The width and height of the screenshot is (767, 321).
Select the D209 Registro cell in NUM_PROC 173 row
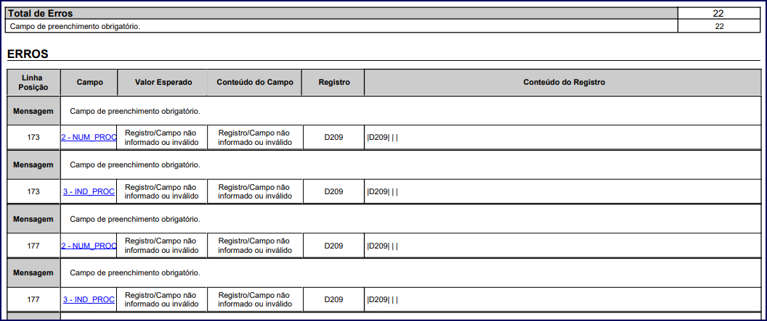pos(334,138)
